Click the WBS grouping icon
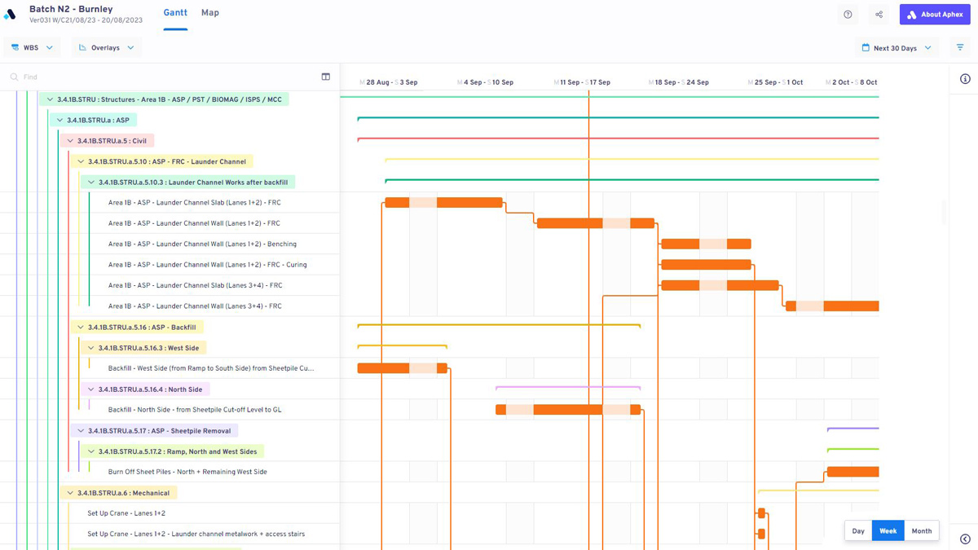Screen dimensions: 978x550 point(15,47)
